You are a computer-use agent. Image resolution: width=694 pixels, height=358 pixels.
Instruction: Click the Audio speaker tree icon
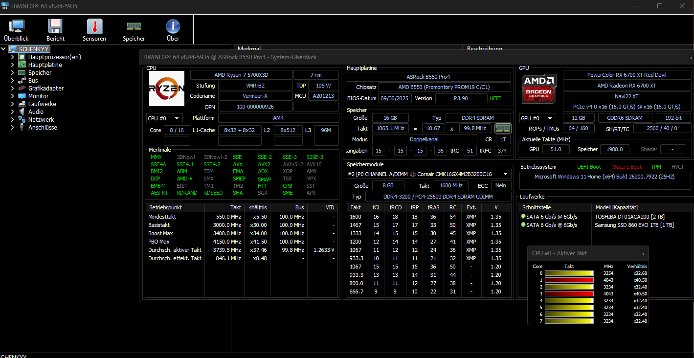pos(22,112)
